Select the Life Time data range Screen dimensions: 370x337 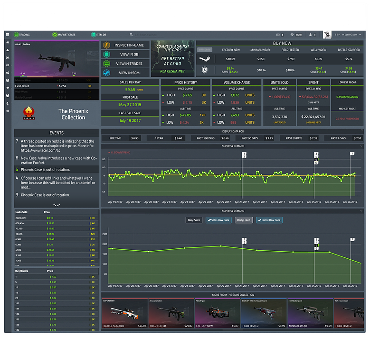tap(122, 138)
